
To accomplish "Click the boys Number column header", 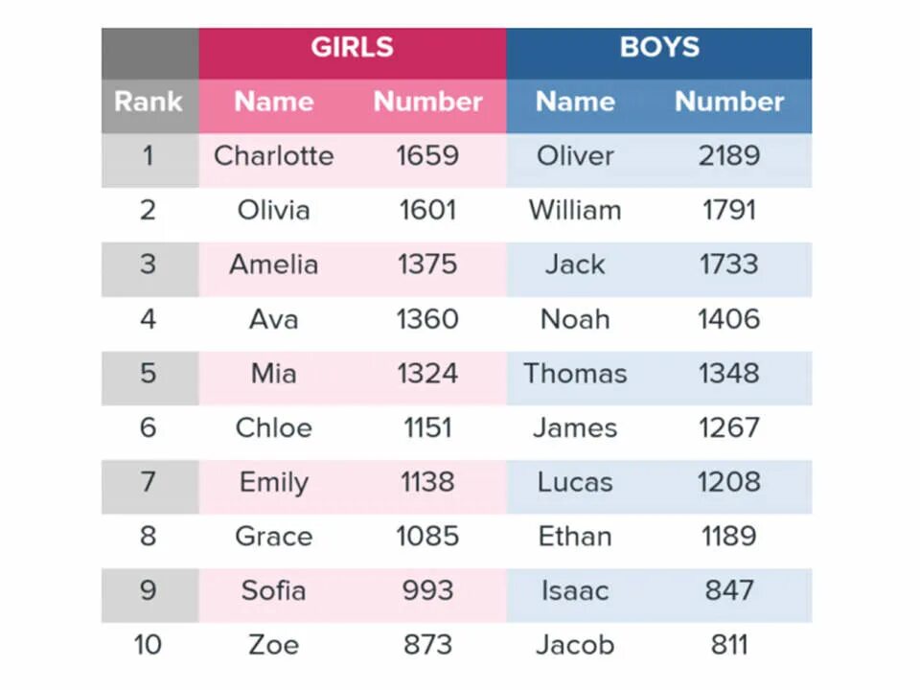I will pos(729,102).
